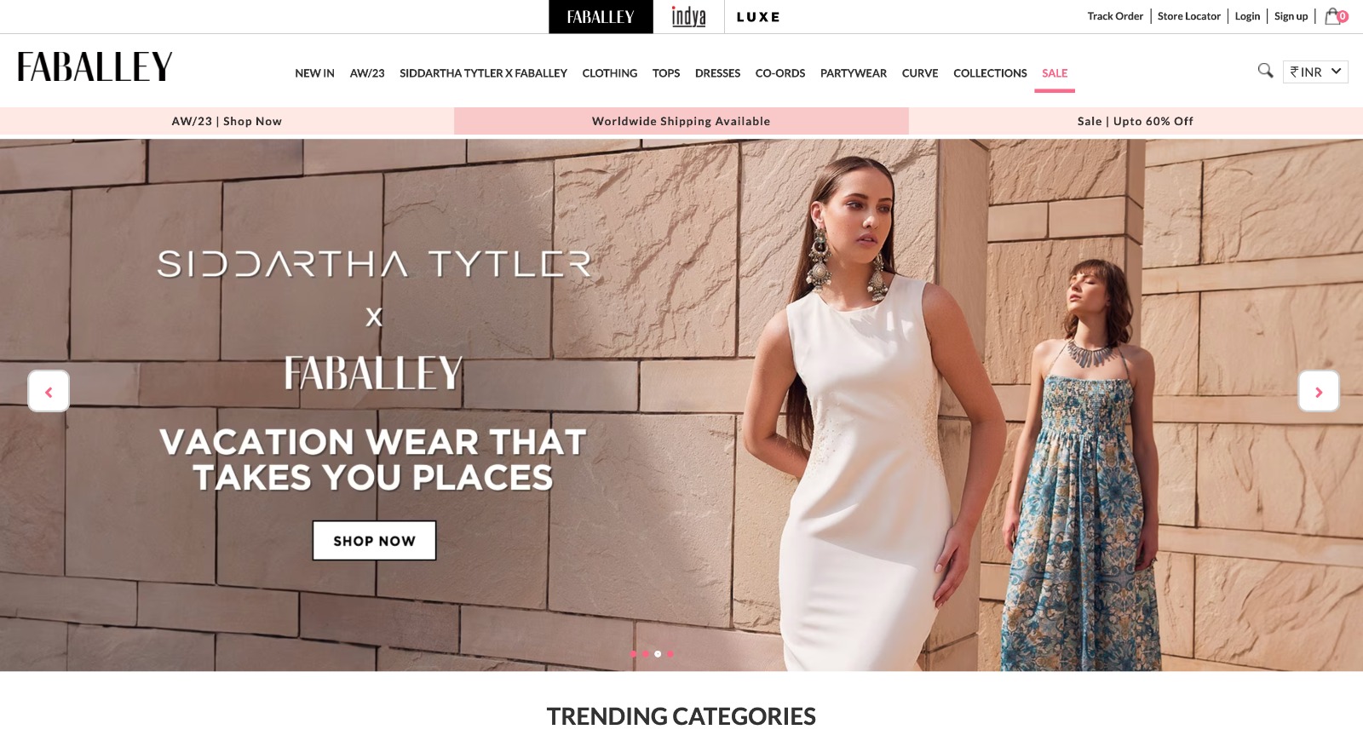Open the Track Order link
The width and height of the screenshot is (1363, 741).
click(x=1115, y=16)
